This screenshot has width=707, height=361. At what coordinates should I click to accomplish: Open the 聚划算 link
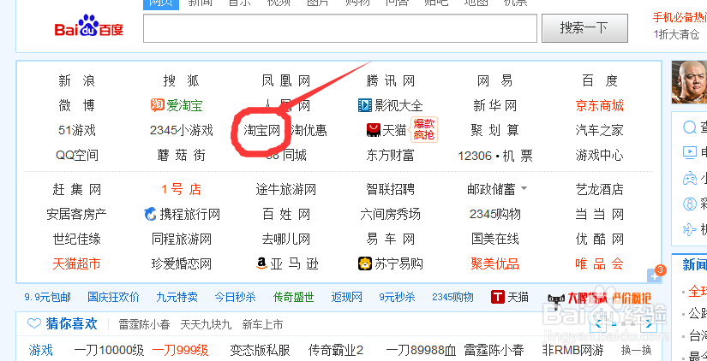(x=495, y=131)
